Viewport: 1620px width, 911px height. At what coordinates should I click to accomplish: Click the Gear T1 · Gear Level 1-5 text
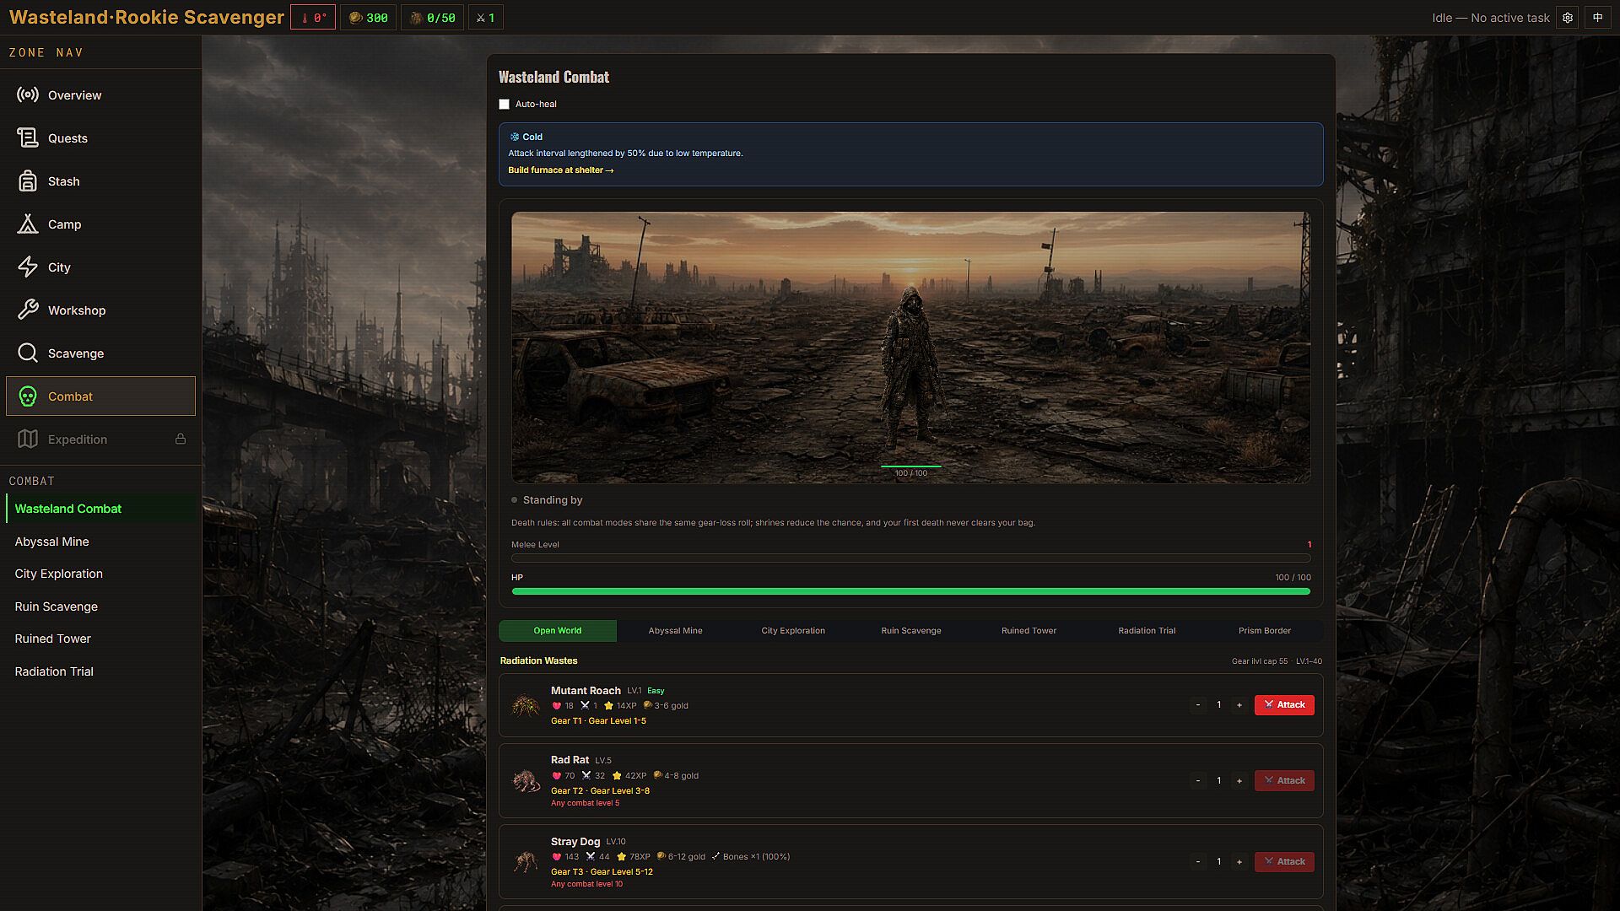(598, 721)
